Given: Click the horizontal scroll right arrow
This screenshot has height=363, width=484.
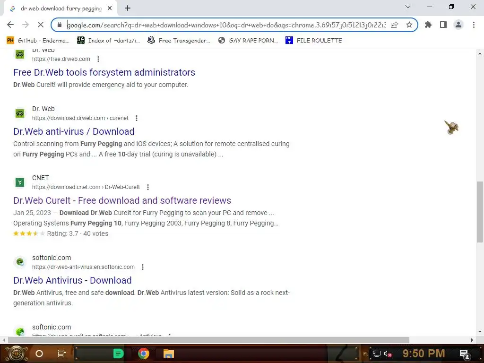Looking at the screenshot, I should point(472,340).
